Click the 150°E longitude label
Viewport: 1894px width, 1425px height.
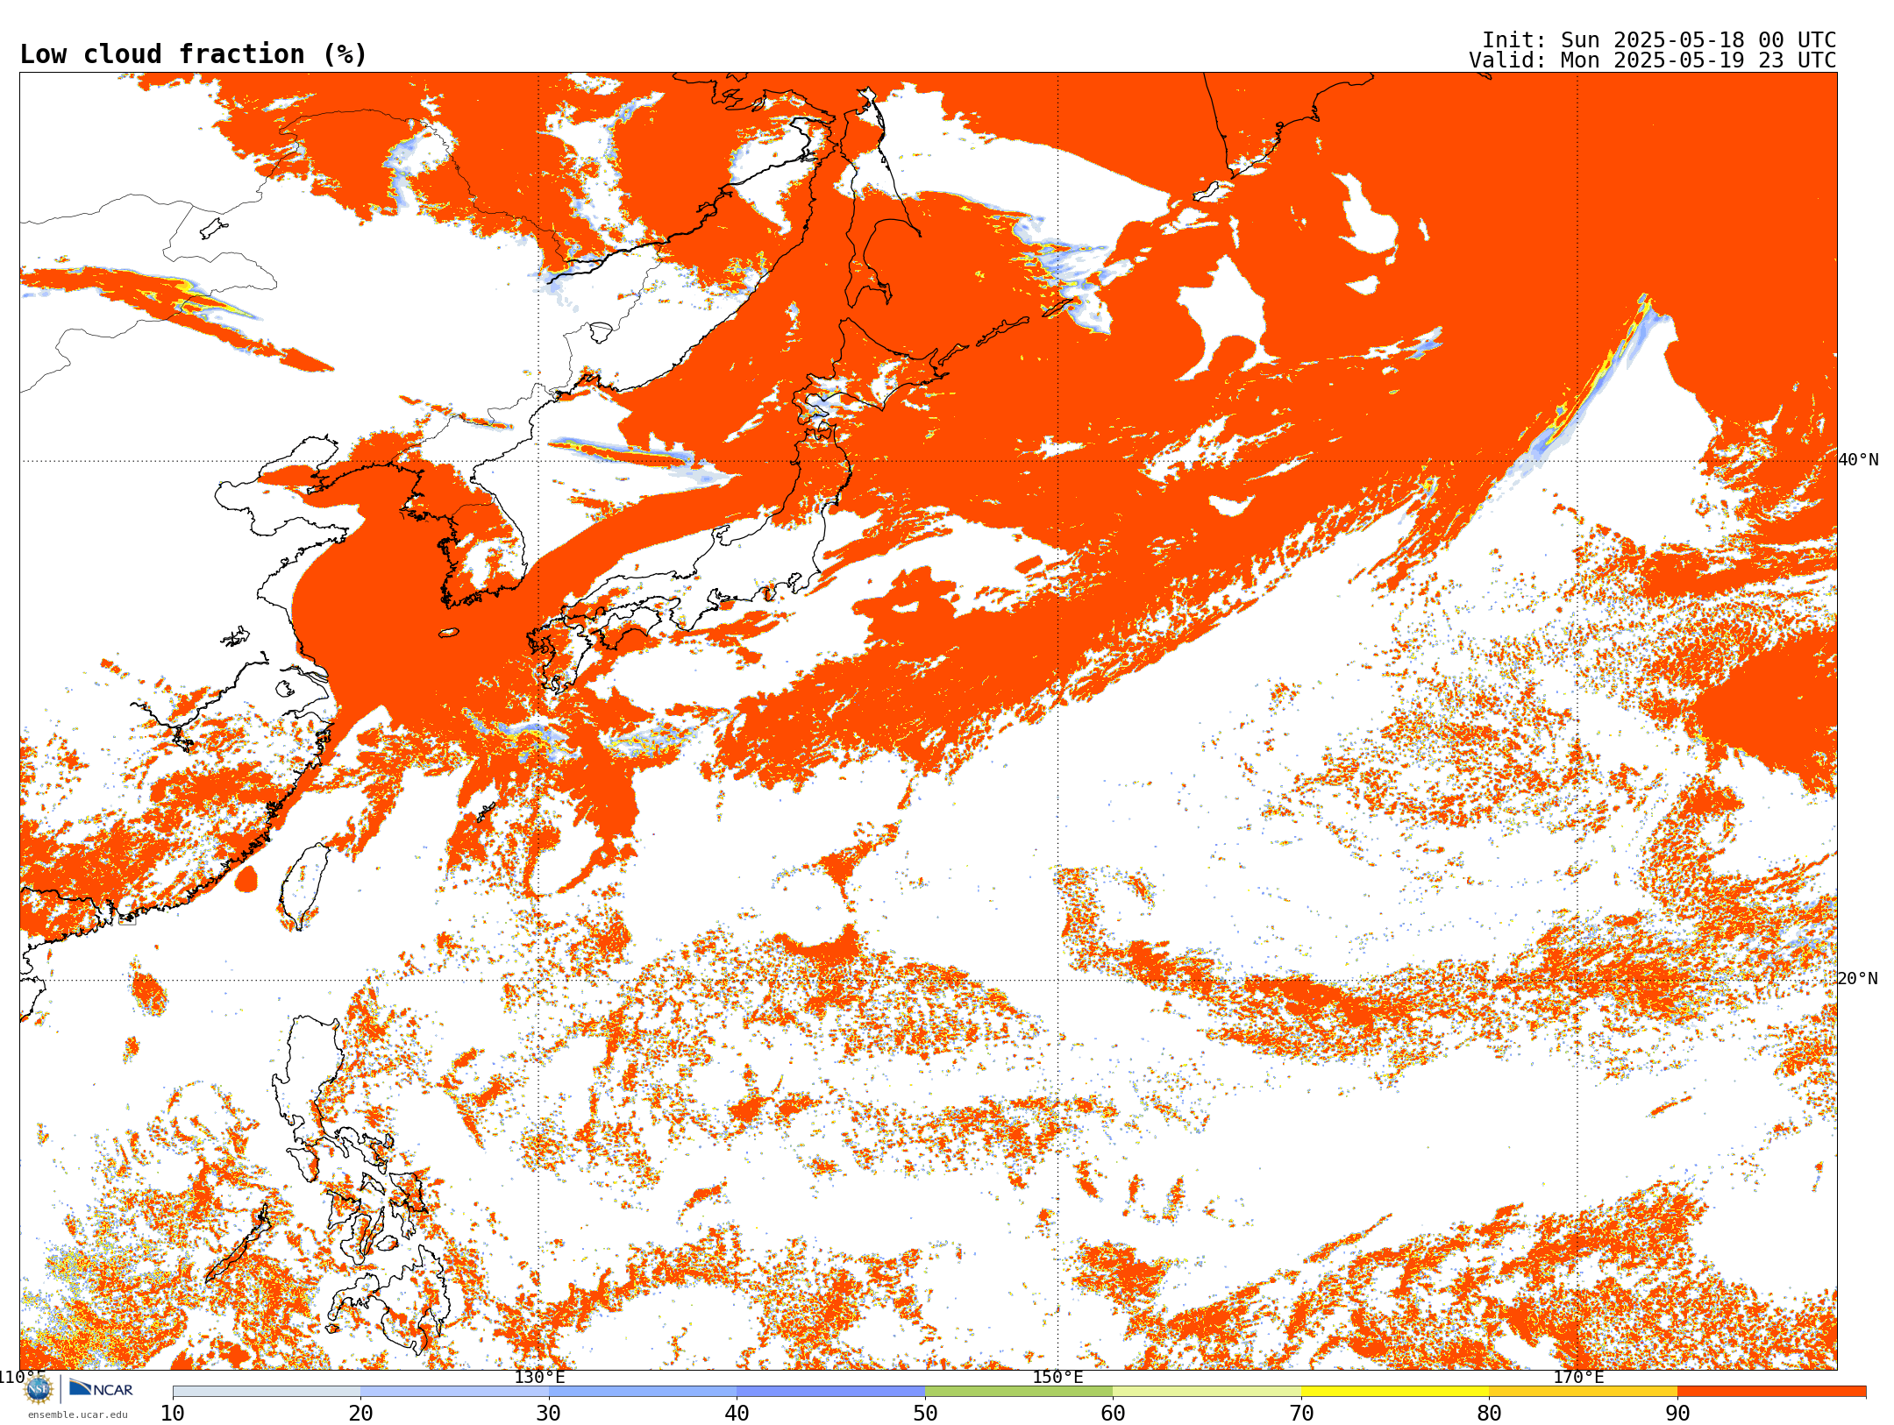coord(1058,1377)
